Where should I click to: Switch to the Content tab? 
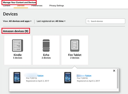(x=7, y=6)
